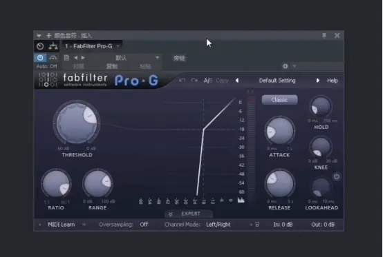Click the undo arrow in Pro-G
The image size is (383, 257).
[182, 81]
